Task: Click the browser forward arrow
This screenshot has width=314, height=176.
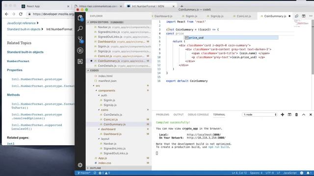Action: coord(14,14)
